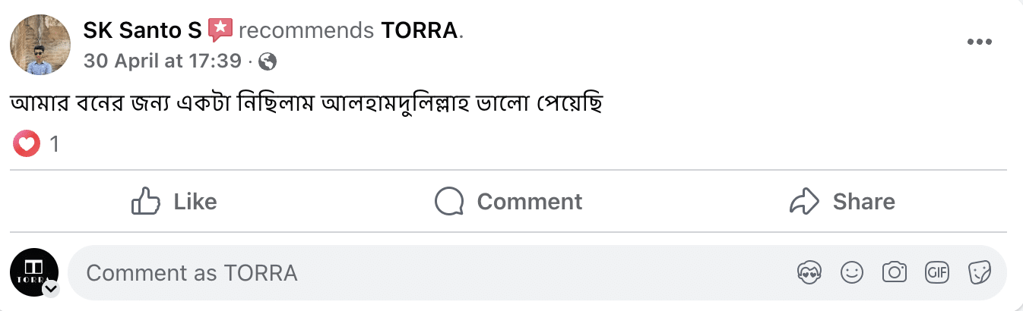Click the red heart reaction icon
The image size is (1023, 311).
pyautogui.click(x=27, y=143)
